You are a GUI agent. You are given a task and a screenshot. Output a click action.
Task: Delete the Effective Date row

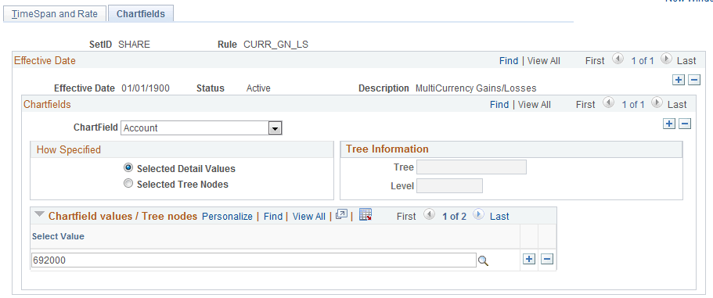pyautogui.click(x=694, y=80)
